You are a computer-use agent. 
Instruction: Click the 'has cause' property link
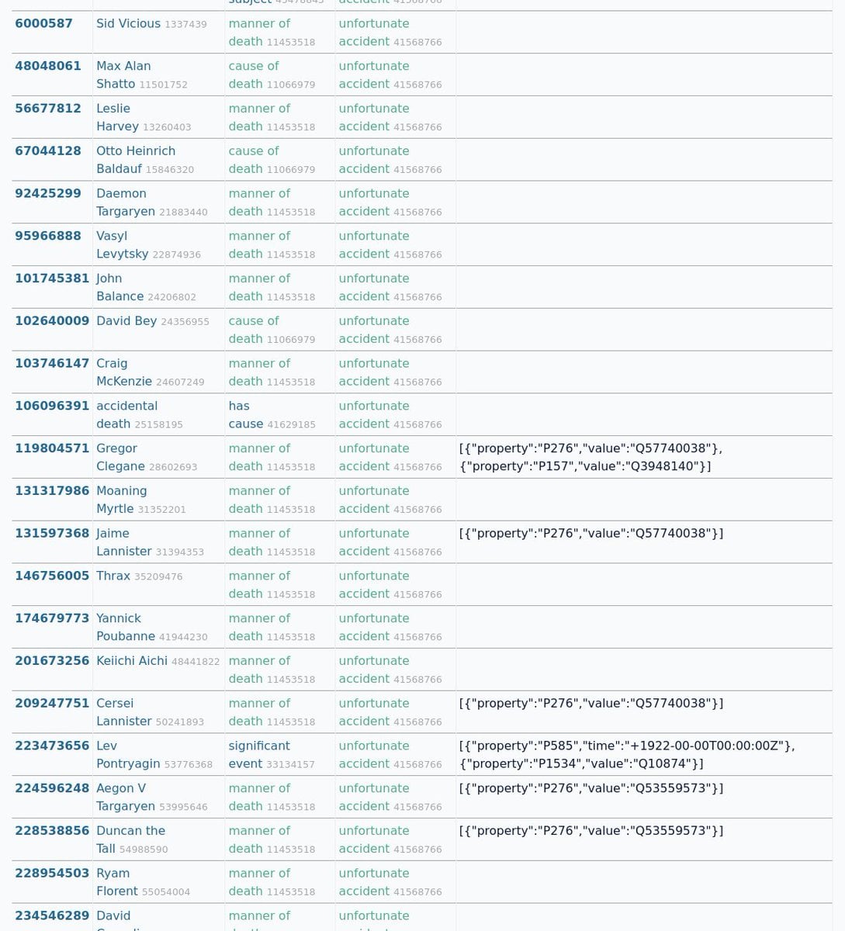pos(245,415)
